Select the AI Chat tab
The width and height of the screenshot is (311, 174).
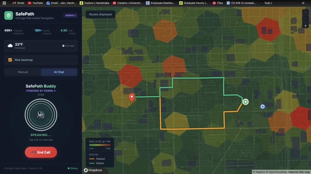click(59, 72)
